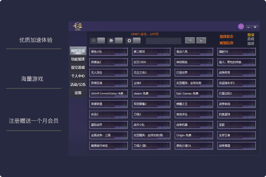Open 个人中心 in the sidebar
This screenshot has height=177, width=266.
point(78,76)
